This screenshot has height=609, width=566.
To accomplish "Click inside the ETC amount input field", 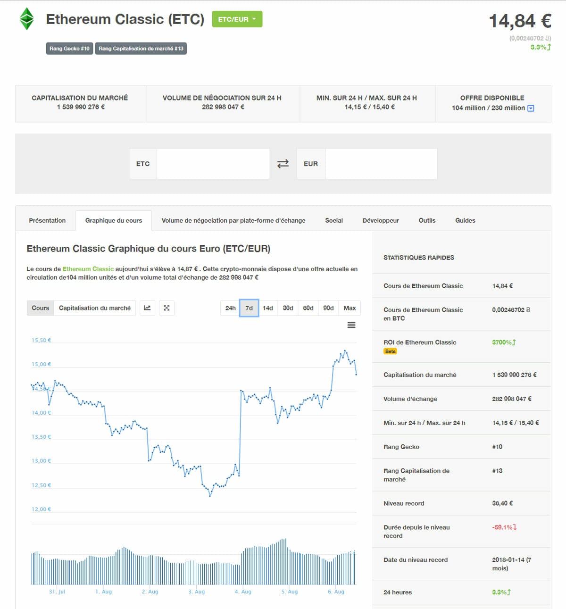I will (213, 164).
